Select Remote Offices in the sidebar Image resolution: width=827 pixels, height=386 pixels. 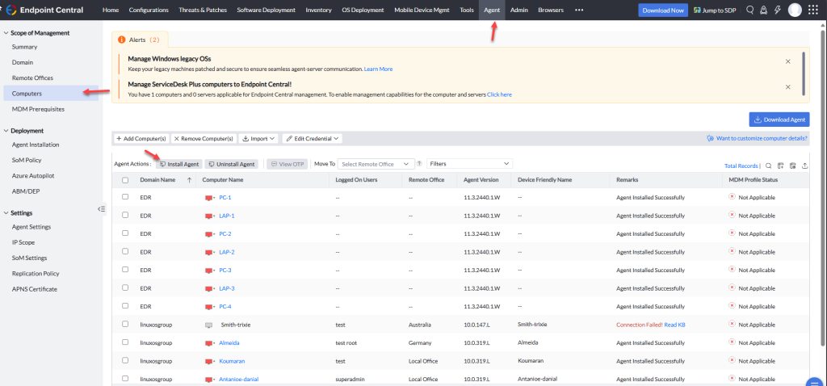click(x=32, y=78)
